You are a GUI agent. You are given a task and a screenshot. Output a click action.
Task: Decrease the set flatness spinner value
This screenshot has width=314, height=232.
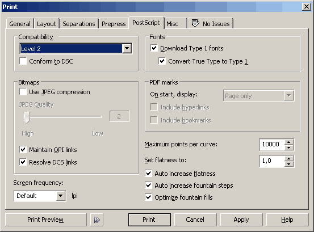[x=289, y=164]
